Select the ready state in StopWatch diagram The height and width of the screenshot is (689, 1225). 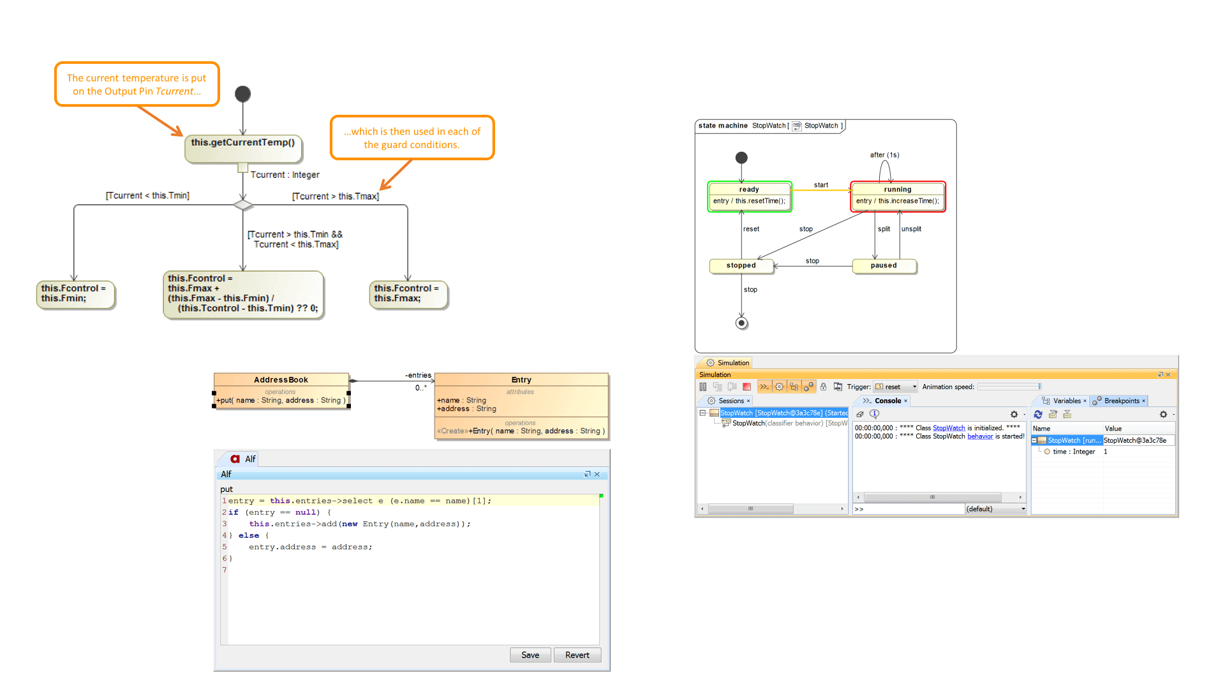pyautogui.click(x=750, y=196)
